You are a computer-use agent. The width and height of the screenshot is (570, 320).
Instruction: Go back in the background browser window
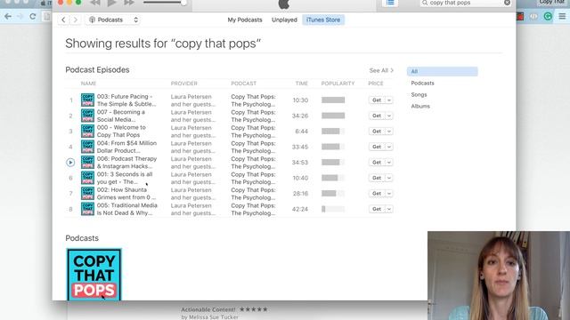8,16
